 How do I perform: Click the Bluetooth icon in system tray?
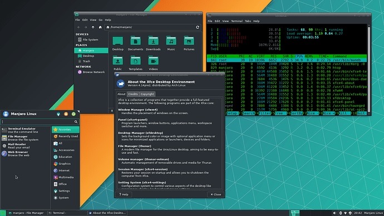pyautogui.click(x=341, y=213)
